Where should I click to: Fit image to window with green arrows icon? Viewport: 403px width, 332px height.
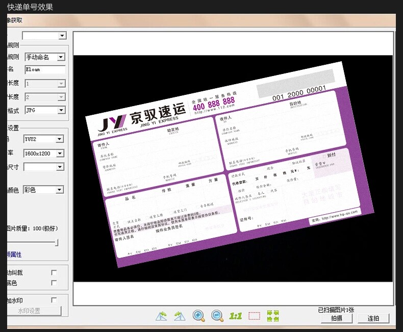273,316
